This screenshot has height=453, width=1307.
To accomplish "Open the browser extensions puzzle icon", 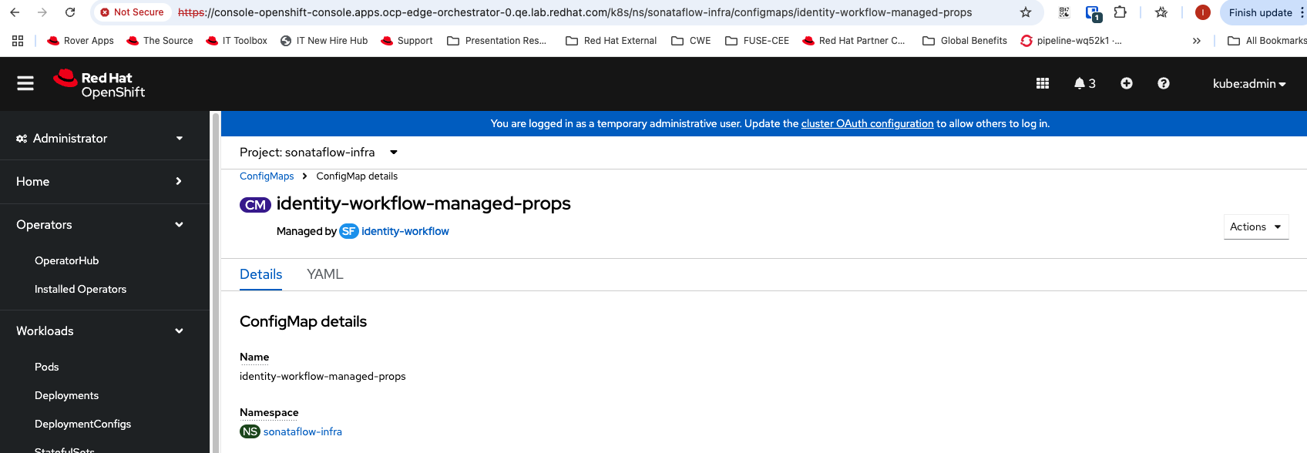I will [x=1121, y=12].
